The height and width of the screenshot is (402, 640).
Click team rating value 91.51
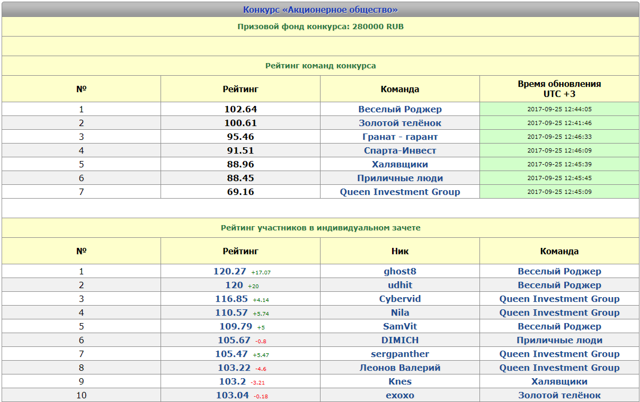(241, 150)
